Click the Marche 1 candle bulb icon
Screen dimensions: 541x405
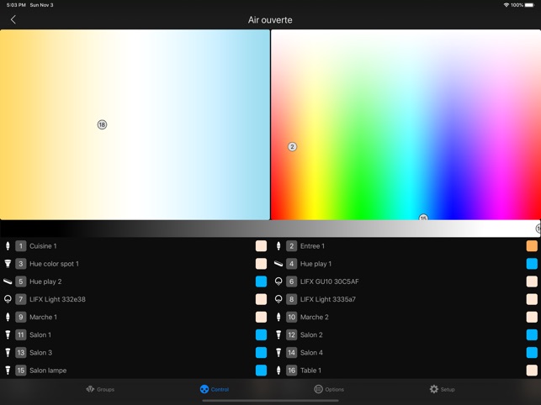tap(8, 317)
